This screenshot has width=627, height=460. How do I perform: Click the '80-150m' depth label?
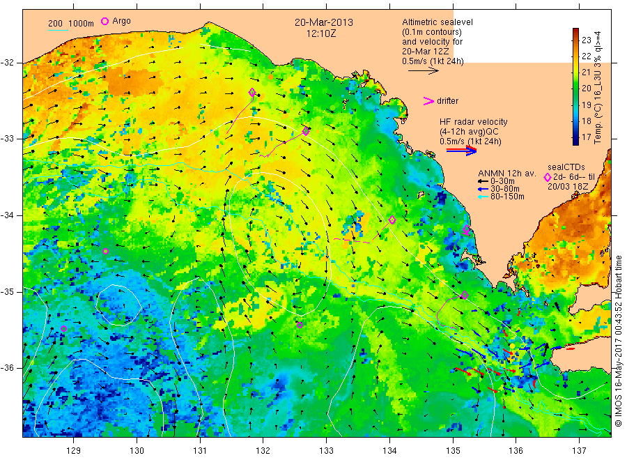click(507, 197)
